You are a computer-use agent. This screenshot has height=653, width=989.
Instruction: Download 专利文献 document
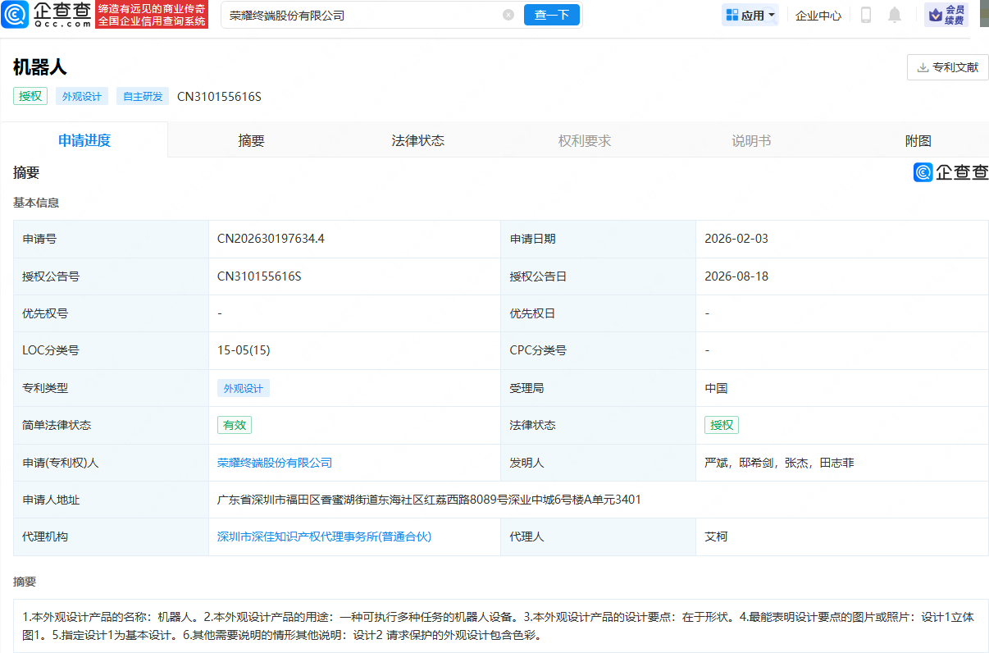point(948,67)
